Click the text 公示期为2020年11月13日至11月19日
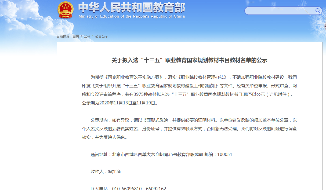 coord(120,103)
